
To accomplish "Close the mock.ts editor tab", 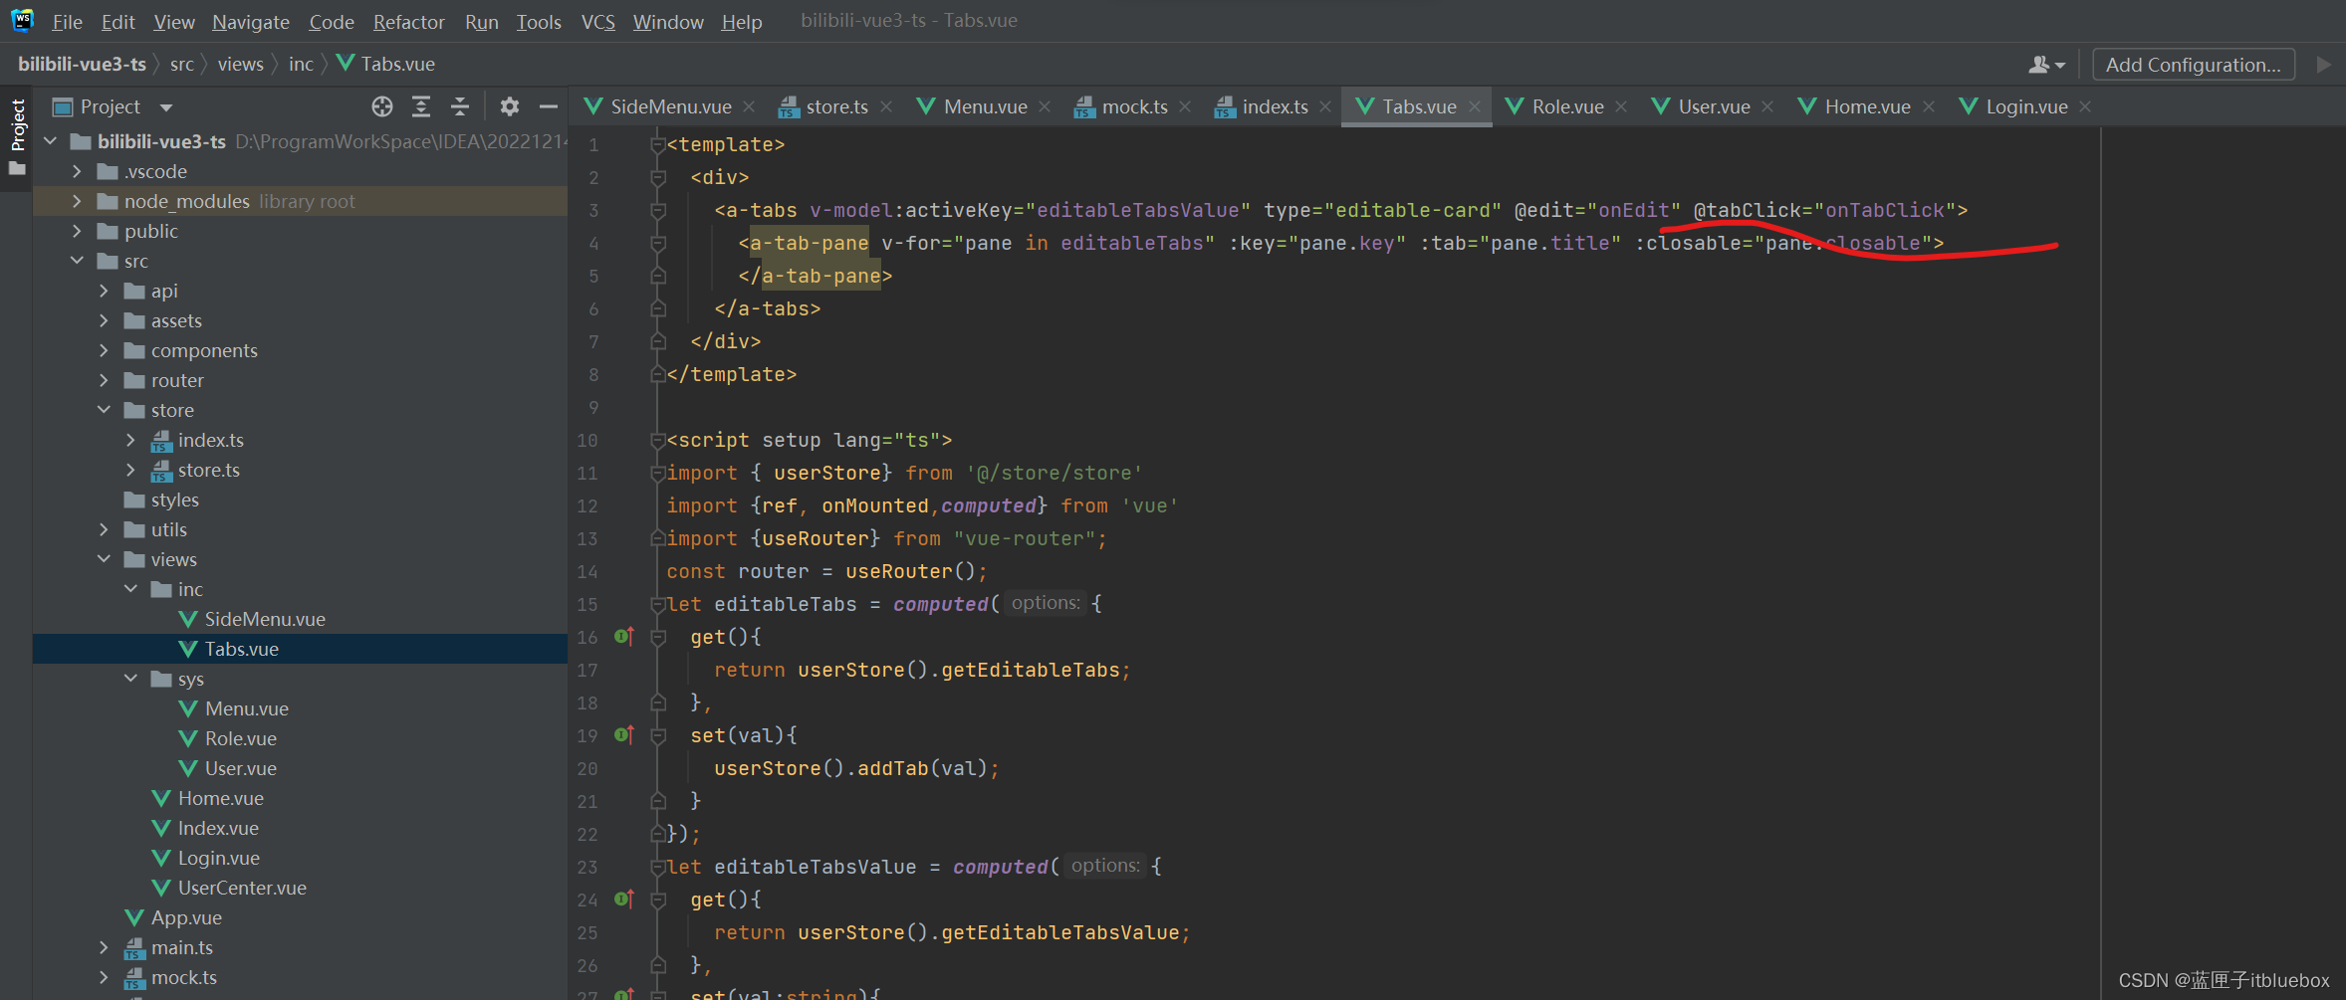I will click(1185, 106).
